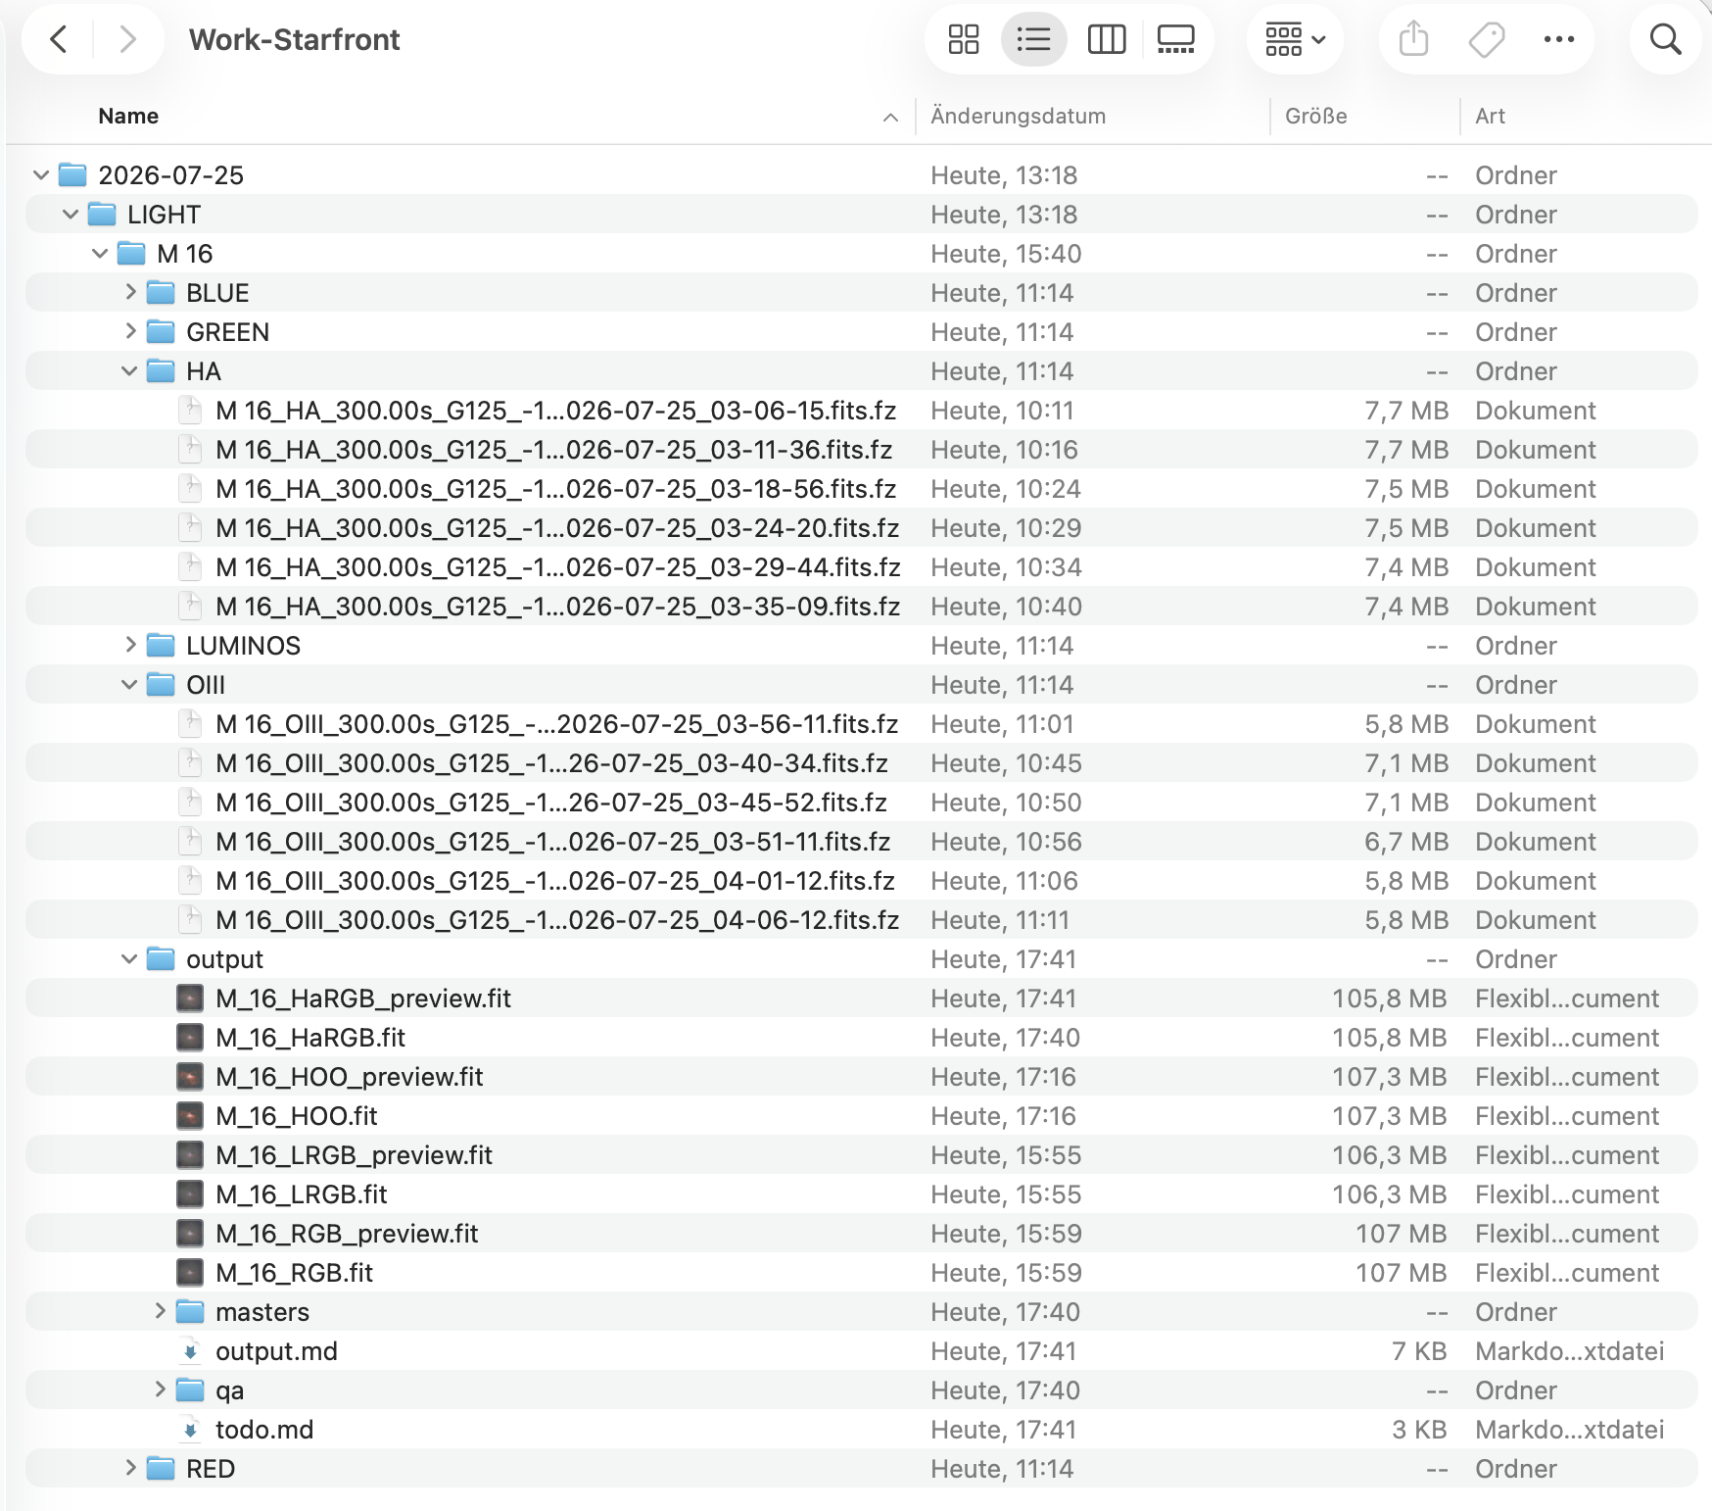Viewport: 1712px width, 1511px height.
Task: Select the HA folder icon
Action: point(161,371)
